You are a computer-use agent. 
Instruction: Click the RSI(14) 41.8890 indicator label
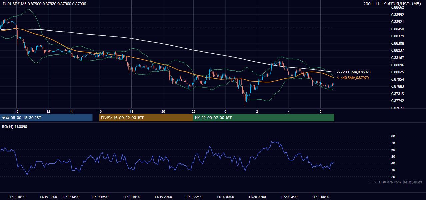tap(15, 127)
